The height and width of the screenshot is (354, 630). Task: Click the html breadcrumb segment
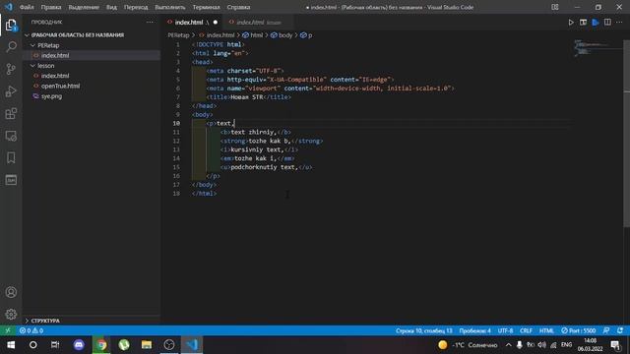(252, 35)
